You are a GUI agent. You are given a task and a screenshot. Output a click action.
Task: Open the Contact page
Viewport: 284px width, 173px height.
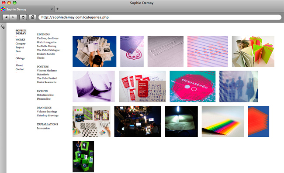pos(20,69)
